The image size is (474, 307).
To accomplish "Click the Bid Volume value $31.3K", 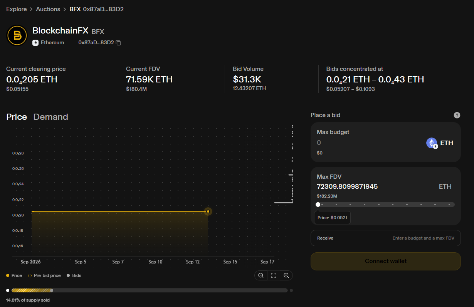I will tap(247, 80).
